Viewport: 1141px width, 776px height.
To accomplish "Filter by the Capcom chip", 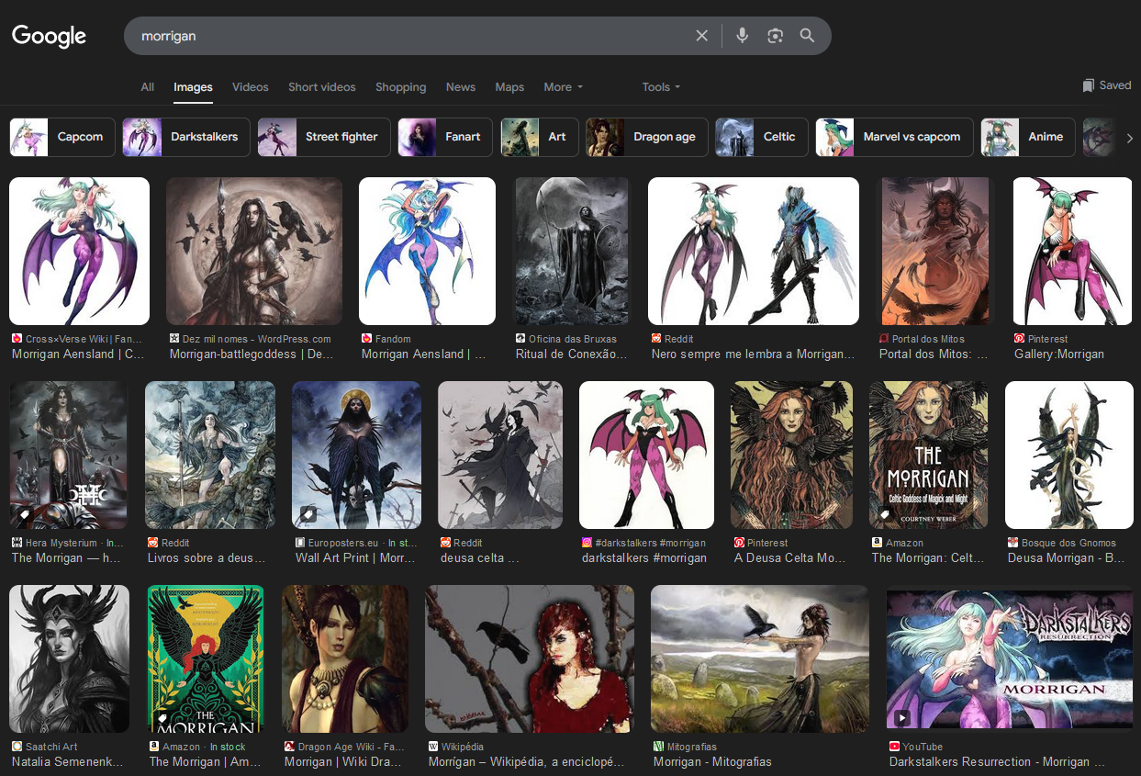I will coord(62,137).
